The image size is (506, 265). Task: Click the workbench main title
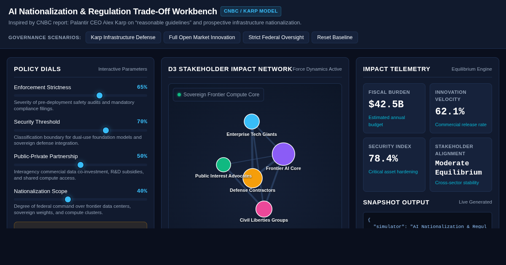click(113, 11)
